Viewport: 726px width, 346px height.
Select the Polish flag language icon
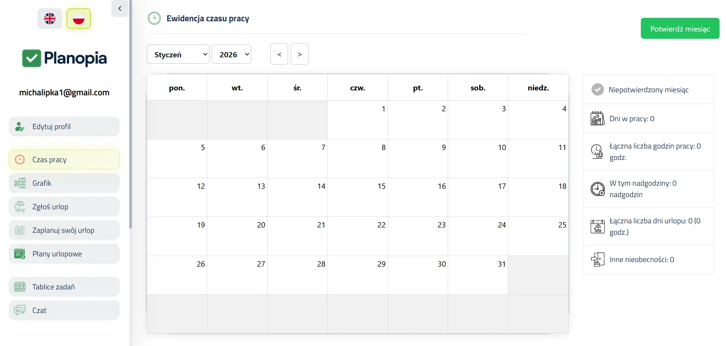pyautogui.click(x=79, y=19)
